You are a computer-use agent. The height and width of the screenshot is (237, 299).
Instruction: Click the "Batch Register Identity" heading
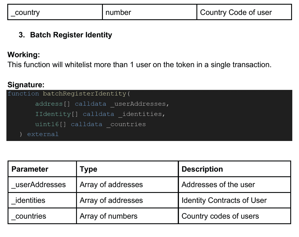71,35
